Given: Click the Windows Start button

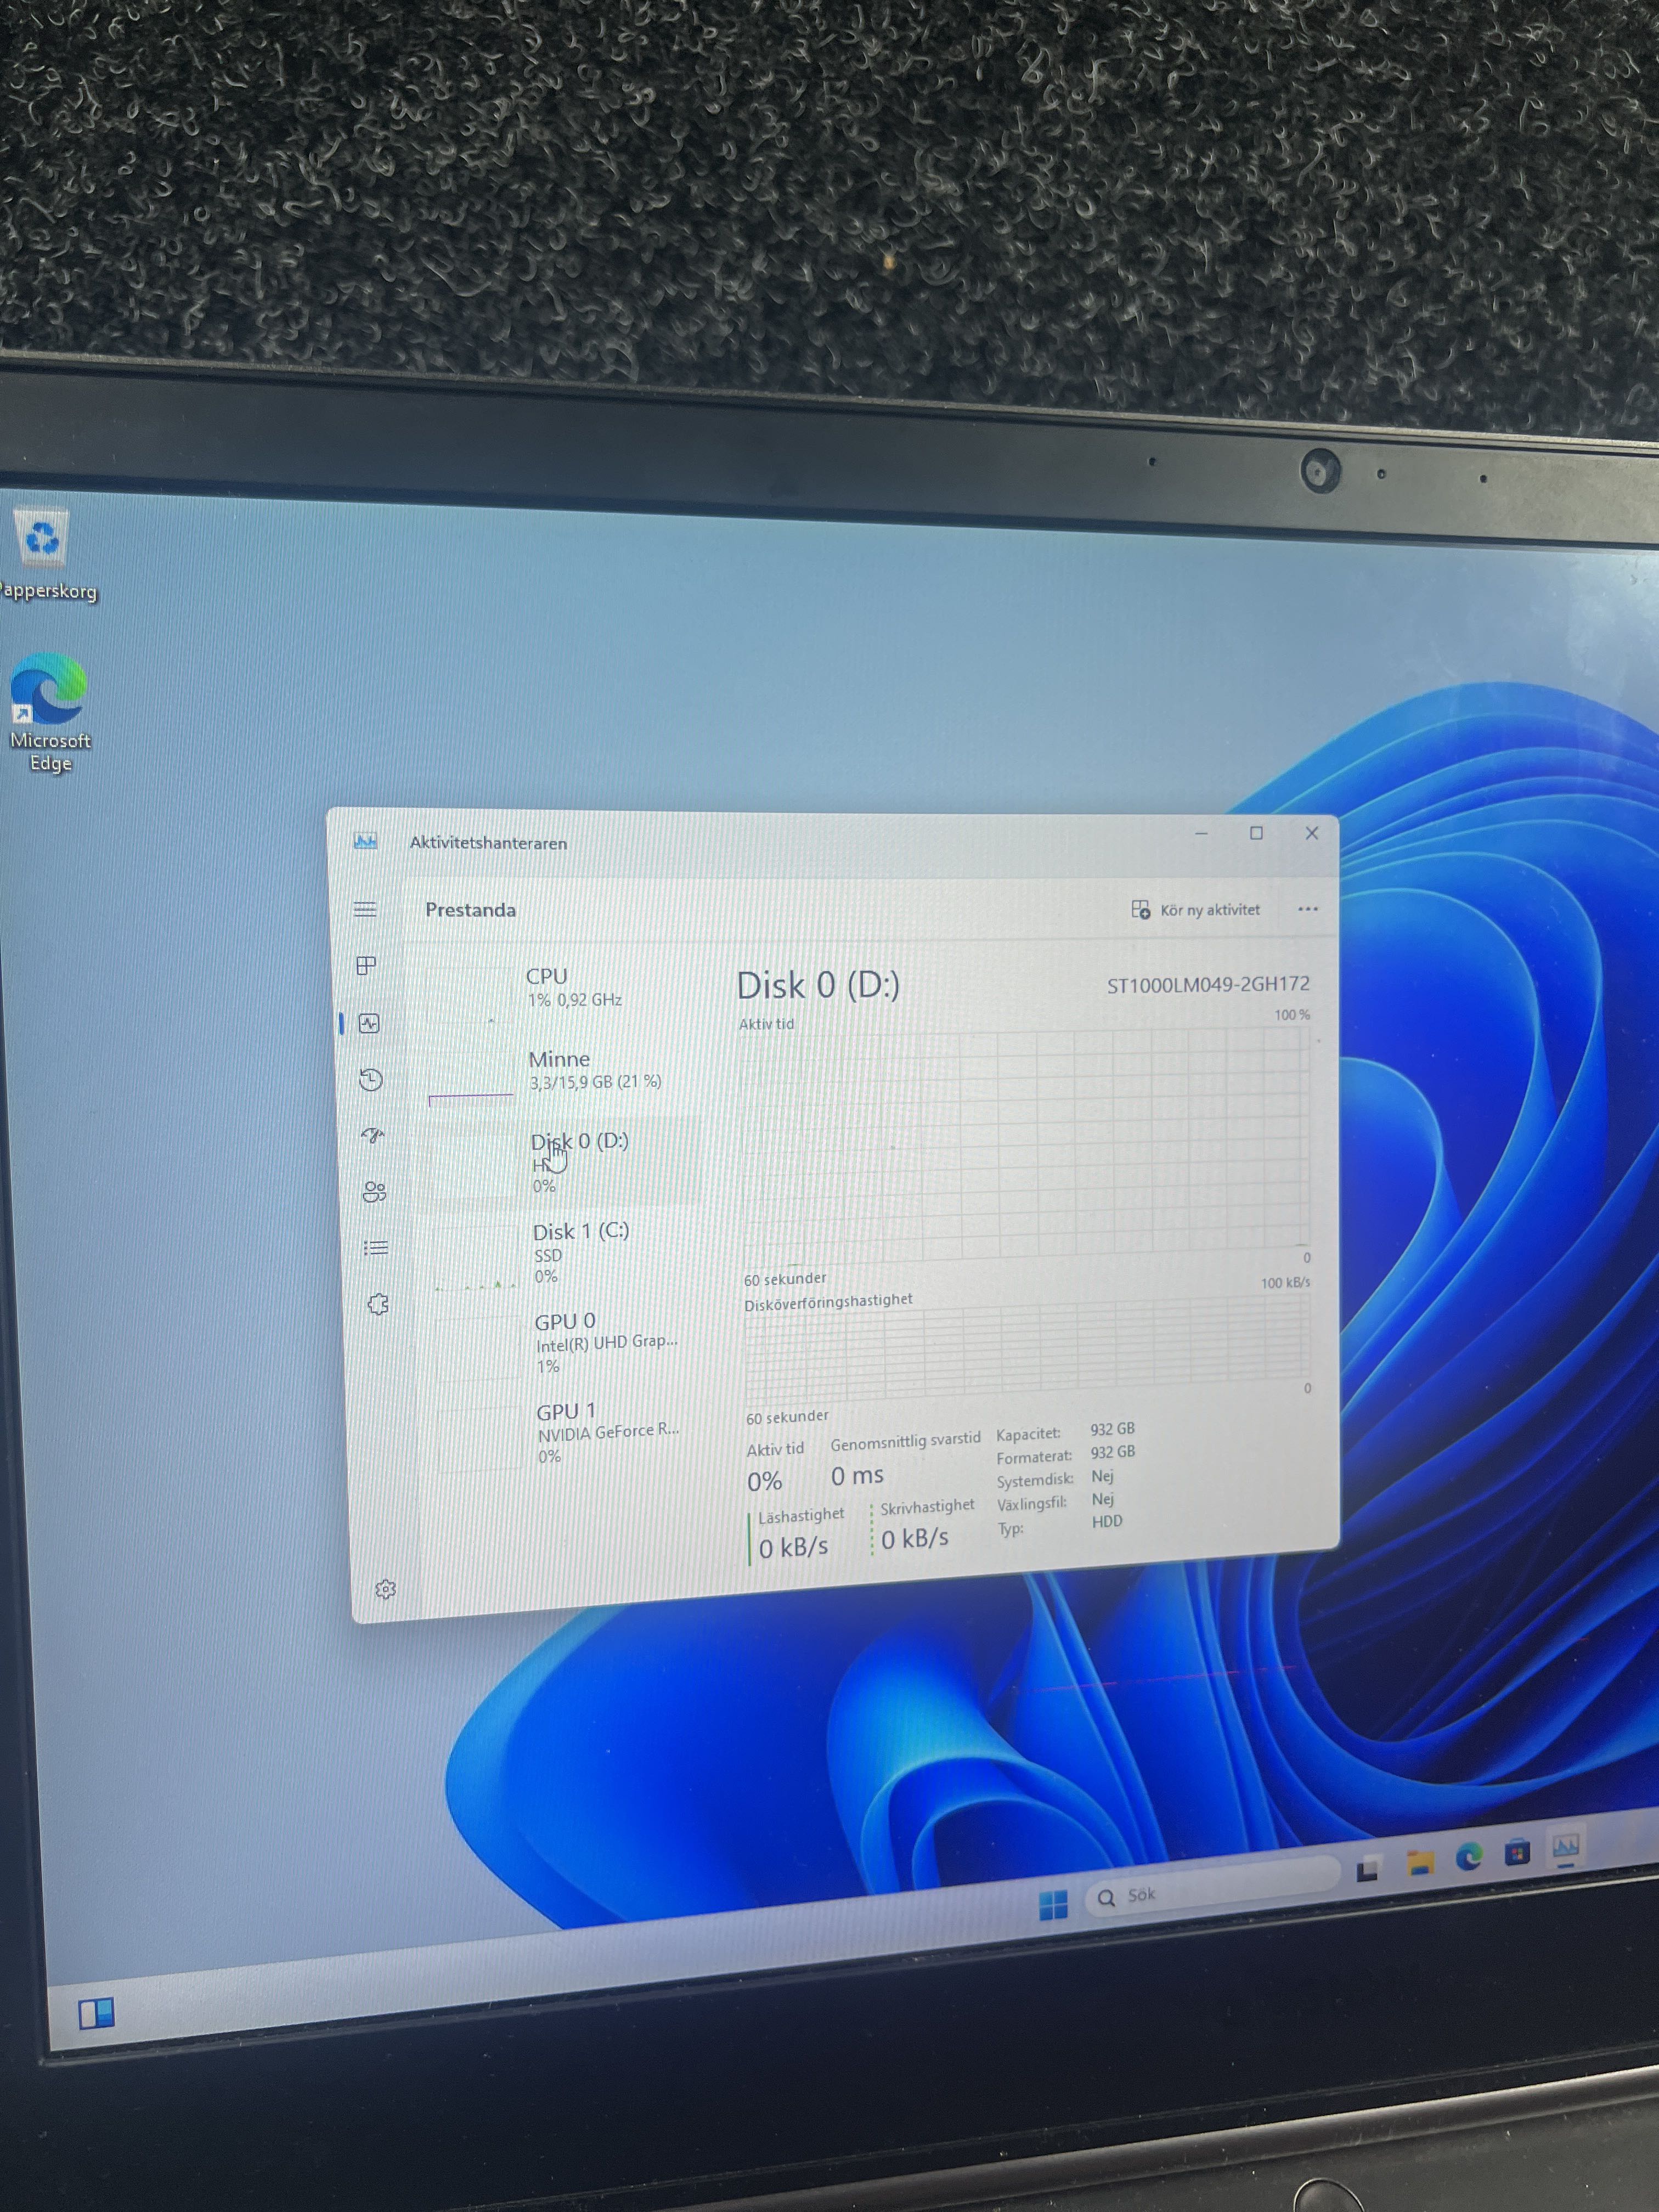Looking at the screenshot, I should click(x=1053, y=1905).
